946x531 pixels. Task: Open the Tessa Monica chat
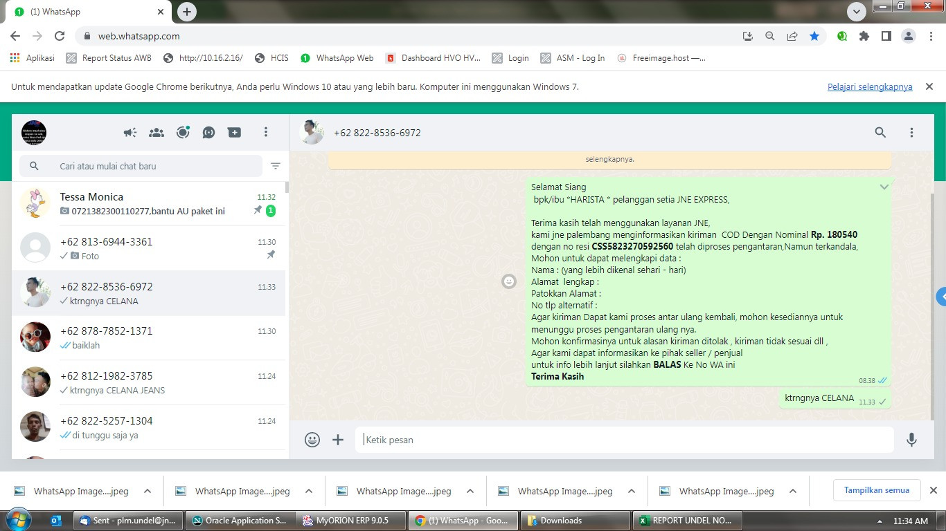[x=149, y=203]
